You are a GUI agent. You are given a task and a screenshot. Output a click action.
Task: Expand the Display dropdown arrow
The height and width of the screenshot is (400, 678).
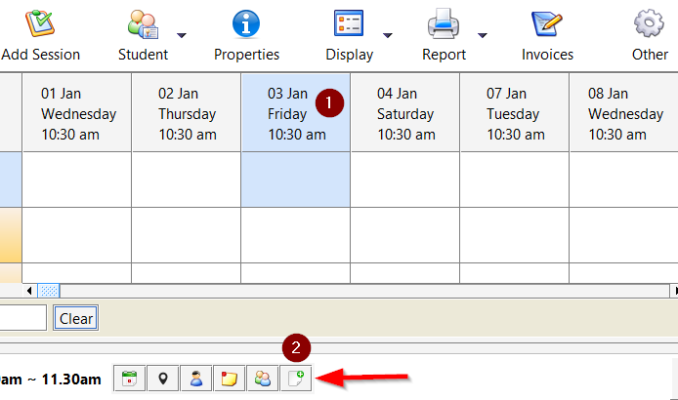coord(388,35)
